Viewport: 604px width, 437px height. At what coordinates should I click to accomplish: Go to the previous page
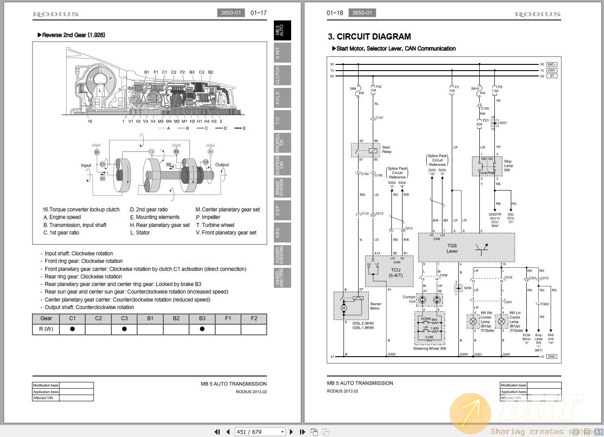click(x=228, y=432)
